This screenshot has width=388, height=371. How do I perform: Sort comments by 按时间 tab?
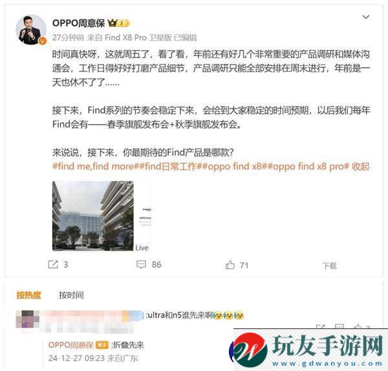click(71, 295)
